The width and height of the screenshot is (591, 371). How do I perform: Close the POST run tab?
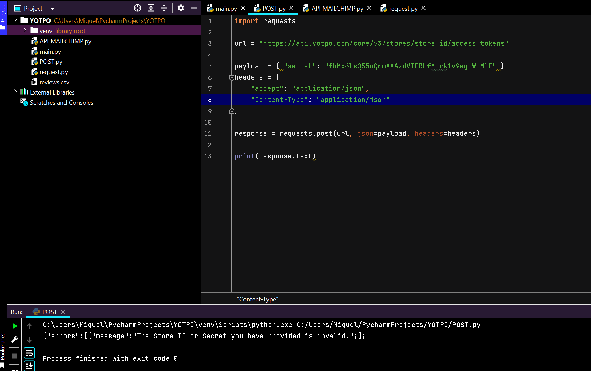tap(63, 312)
